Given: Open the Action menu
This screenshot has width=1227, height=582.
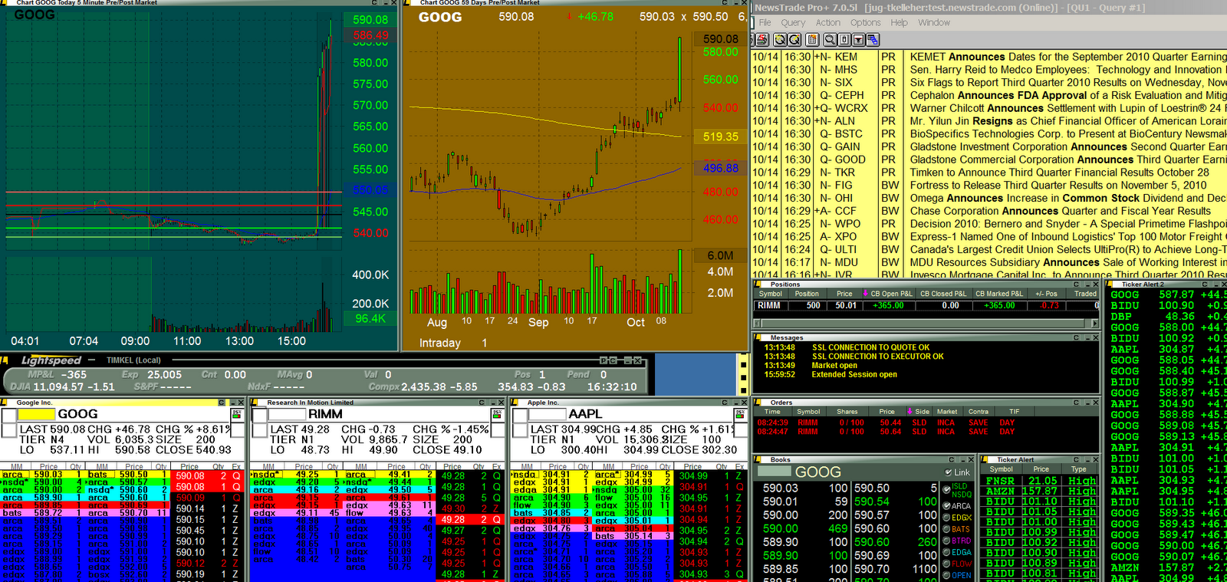Looking at the screenshot, I should pyautogui.click(x=828, y=23).
